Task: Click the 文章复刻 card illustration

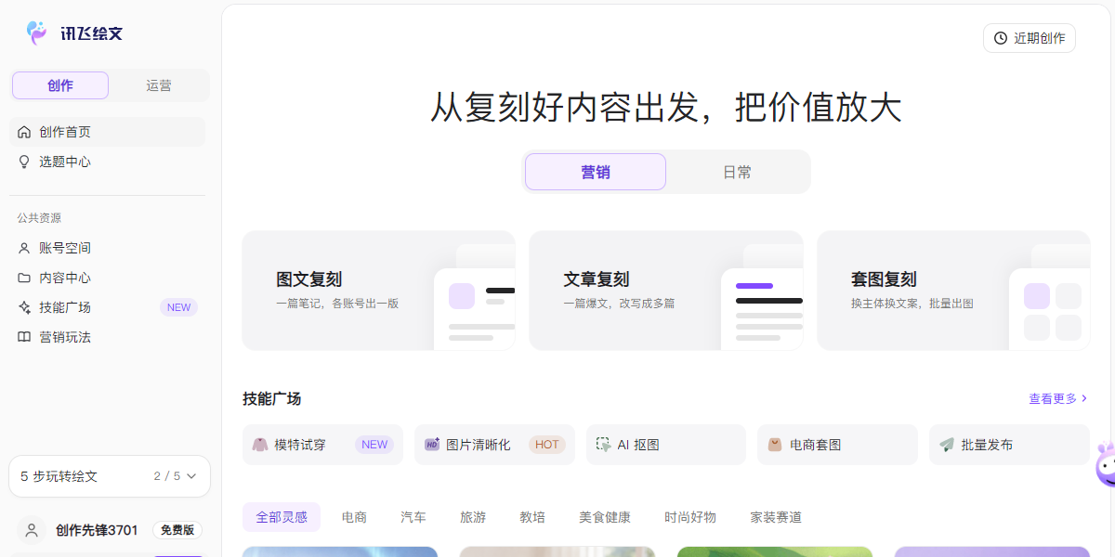Action: (x=762, y=296)
